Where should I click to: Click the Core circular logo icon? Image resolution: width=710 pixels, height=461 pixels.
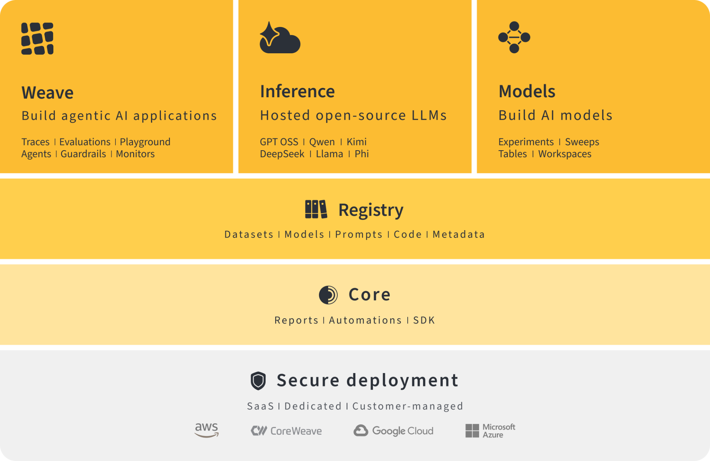(x=328, y=295)
